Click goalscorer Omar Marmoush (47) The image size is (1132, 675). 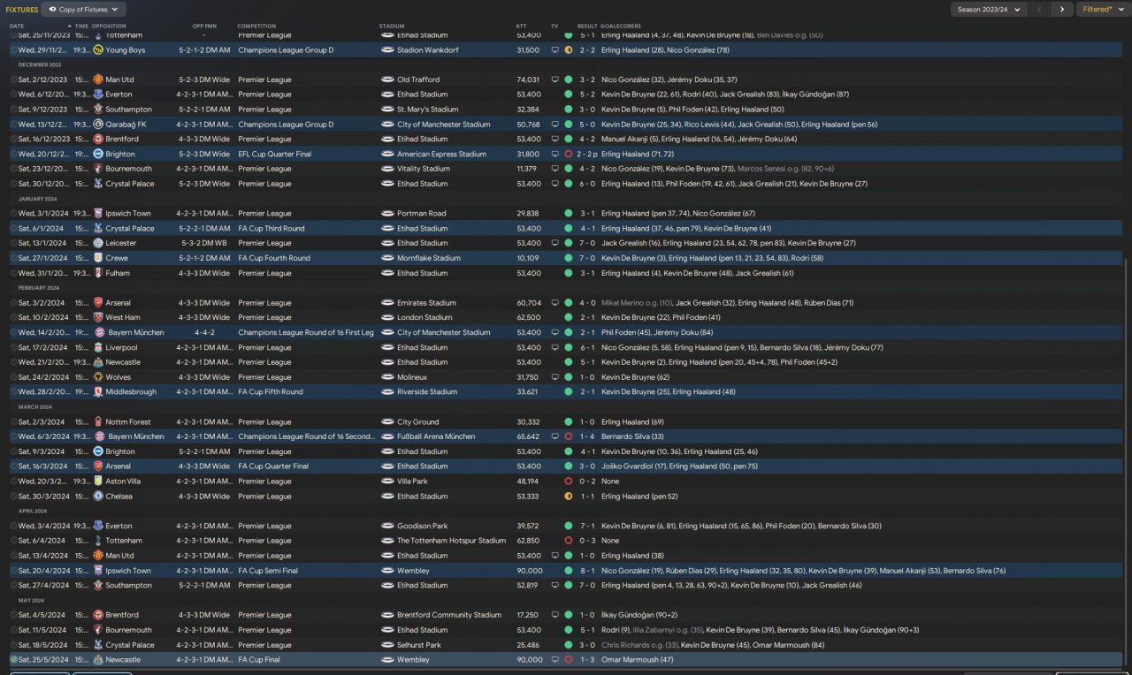637,659
